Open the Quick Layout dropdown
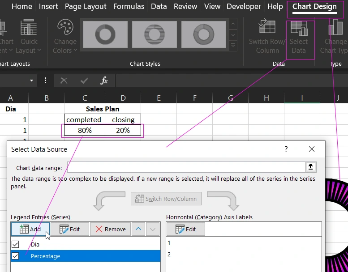The image size is (348, 272). tap(29, 37)
